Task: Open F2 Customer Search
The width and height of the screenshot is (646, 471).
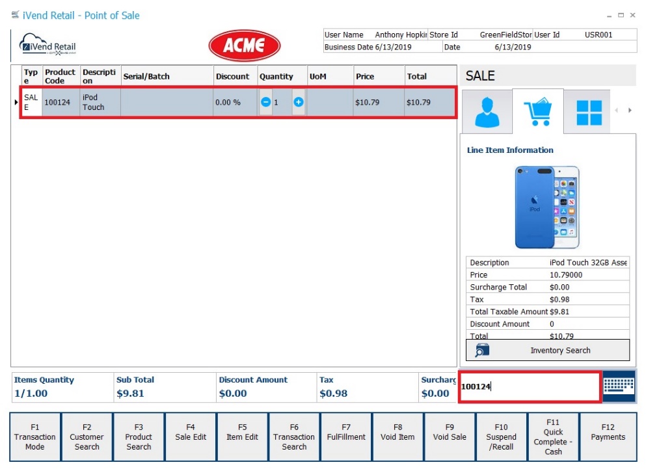Action: click(87, 437)
